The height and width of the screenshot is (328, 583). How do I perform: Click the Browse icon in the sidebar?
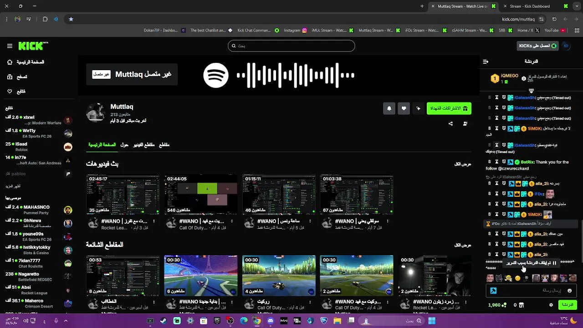[x=10, y=77]
